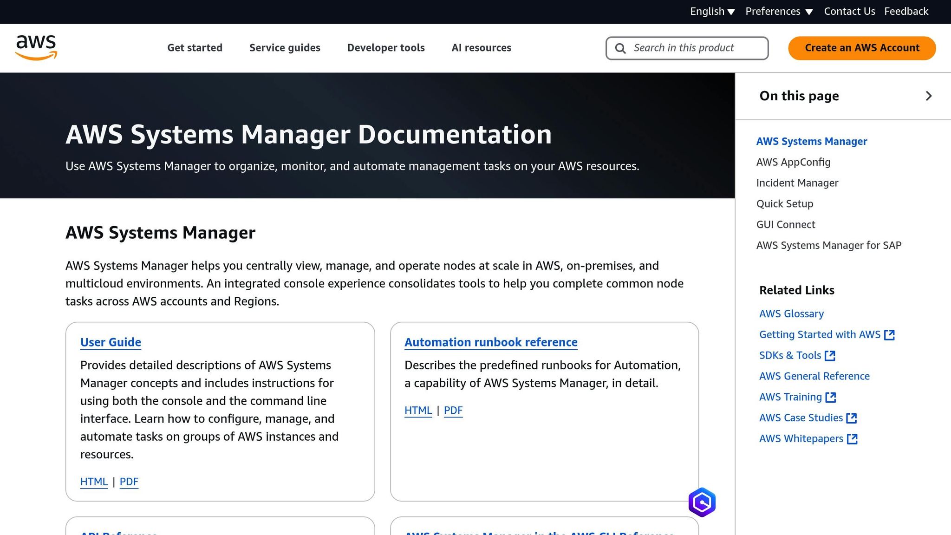
Task: Open Automation runbook reference PDF version
Action: click(453, 411)
